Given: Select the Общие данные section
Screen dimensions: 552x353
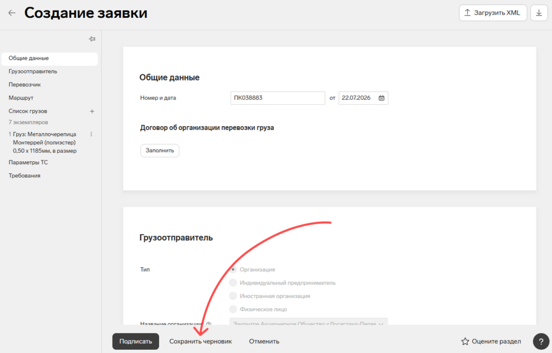Looking at the screenshot, I should (50, 58).
